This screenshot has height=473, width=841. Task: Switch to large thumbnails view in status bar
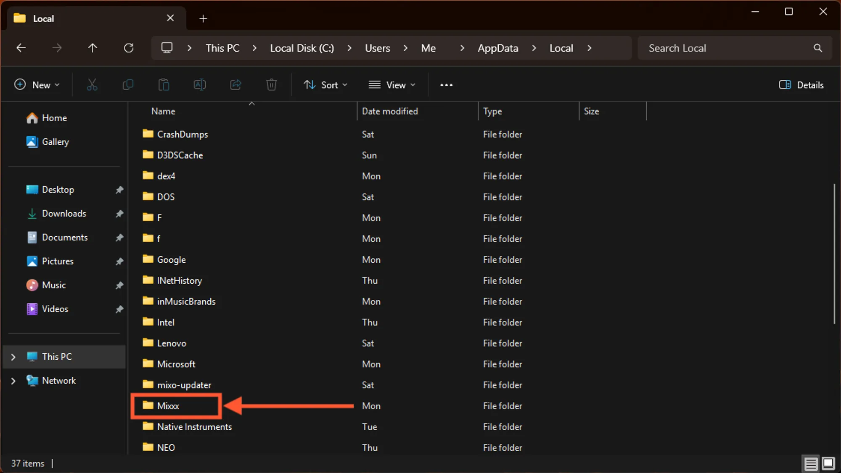point(828,463)
